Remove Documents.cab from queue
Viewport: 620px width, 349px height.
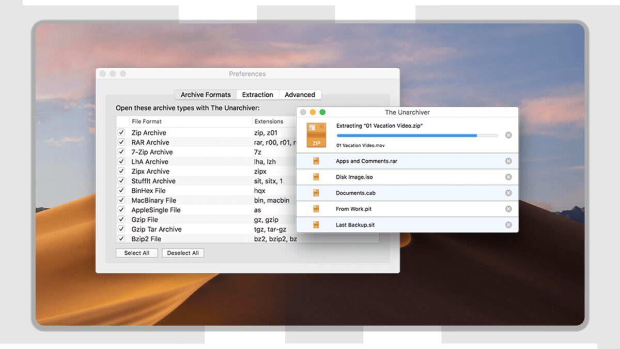[508, 193]
